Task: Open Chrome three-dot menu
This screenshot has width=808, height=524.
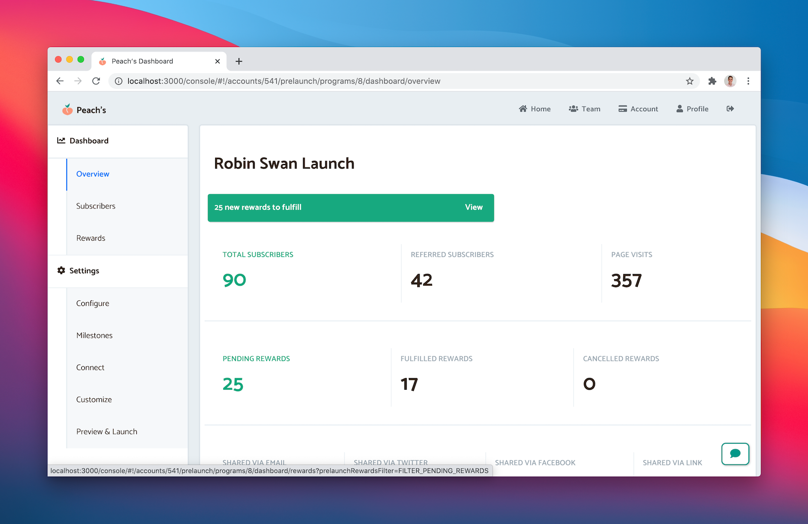Action: tap(748, 81)
